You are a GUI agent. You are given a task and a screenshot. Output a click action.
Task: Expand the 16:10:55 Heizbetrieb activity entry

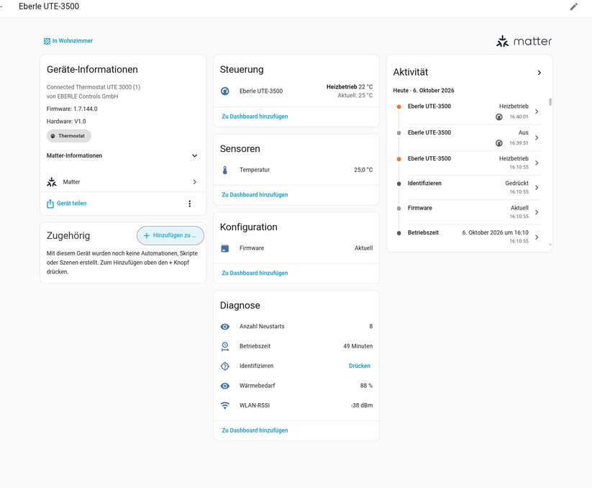tap(537, 163)
